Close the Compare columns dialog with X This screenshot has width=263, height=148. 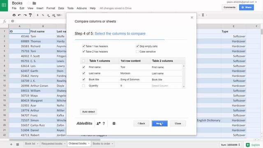(192, 17)
